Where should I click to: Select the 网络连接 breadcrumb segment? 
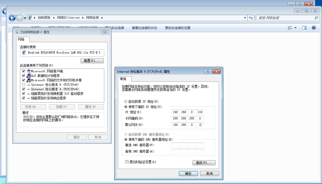tap(92, 18)
